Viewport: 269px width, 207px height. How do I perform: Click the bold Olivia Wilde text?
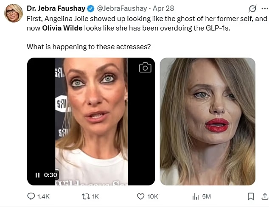coord(61,28)
